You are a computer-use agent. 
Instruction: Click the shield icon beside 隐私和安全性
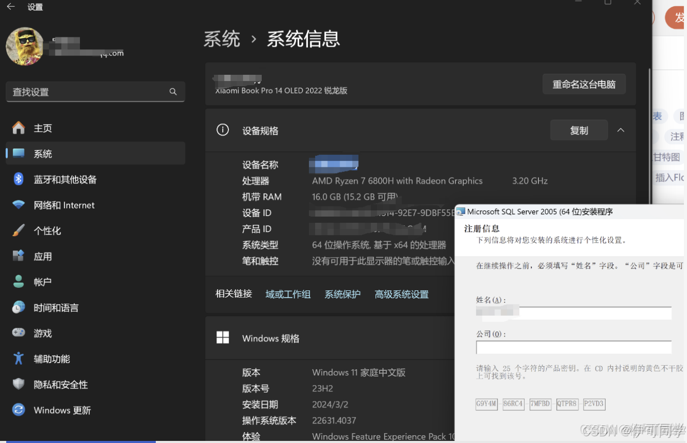(x=19, y=384)
